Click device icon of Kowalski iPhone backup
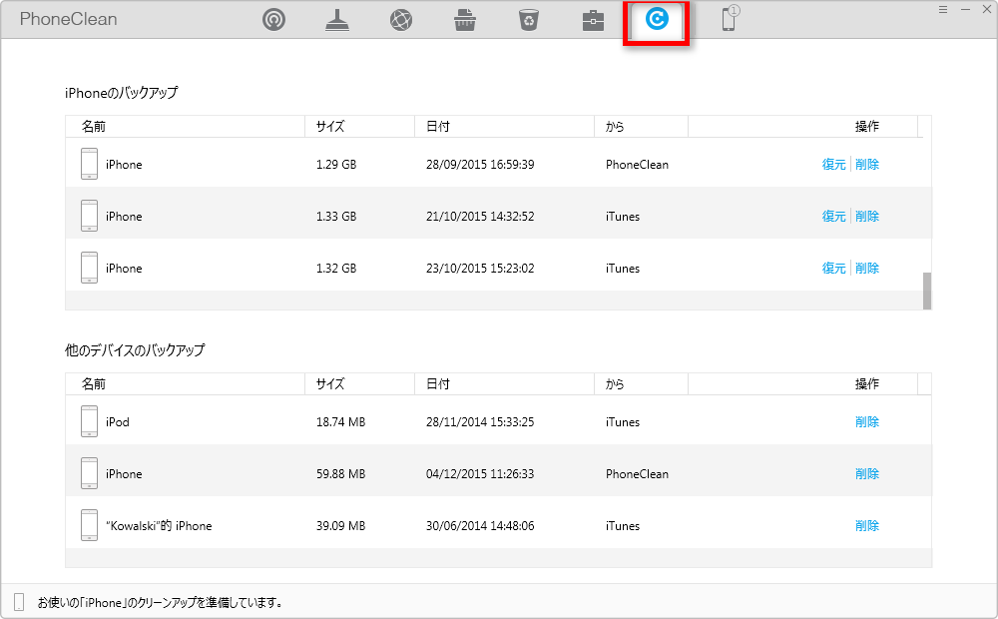The image size is (998, 619). 89,525
